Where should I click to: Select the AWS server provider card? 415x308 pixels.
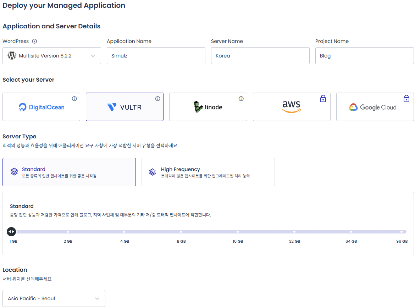point(292,107)
